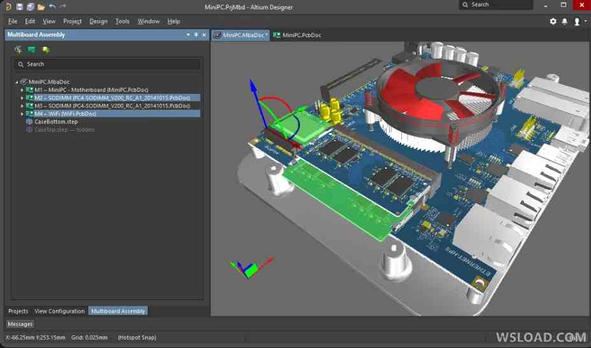The image size is (591, 348).
Task: Select hidden CaseTop.step tree entry
Action: pos(64,129)
